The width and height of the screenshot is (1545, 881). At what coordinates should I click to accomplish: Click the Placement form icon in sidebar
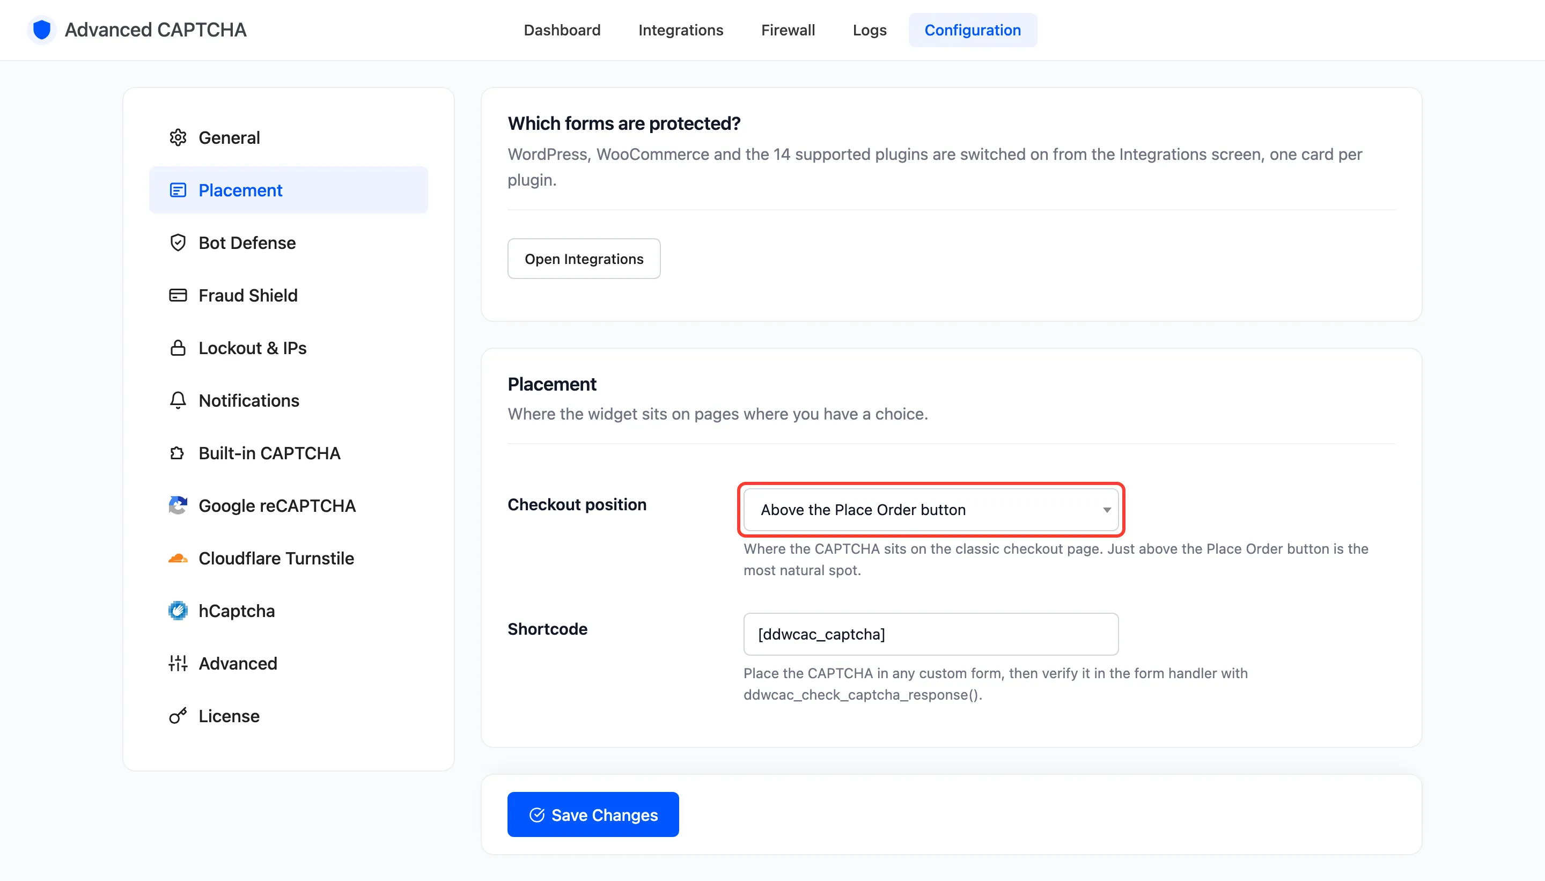coord(178,190)
